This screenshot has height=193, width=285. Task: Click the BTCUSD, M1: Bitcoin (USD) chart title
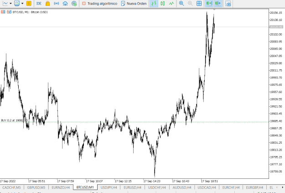(x=30, y=12)
